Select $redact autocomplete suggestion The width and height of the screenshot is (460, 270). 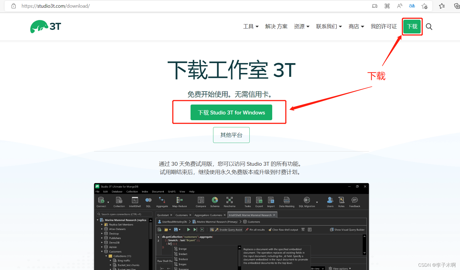183,254
